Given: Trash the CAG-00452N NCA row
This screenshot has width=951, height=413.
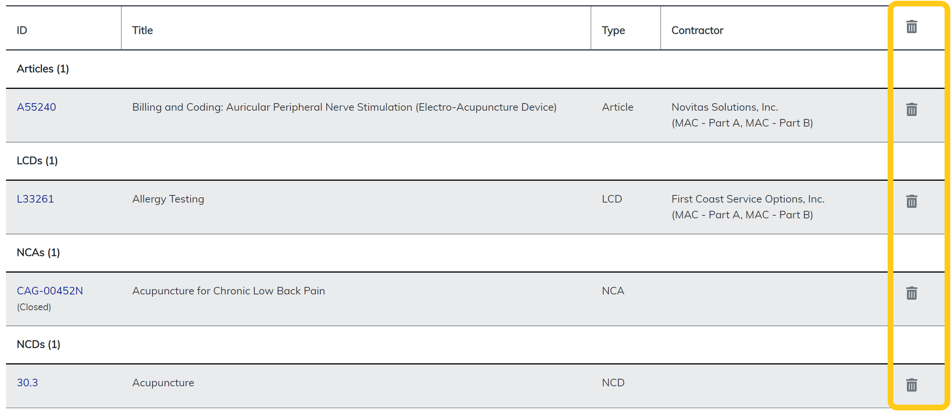Looking at the screenshot, I should 911,293.
